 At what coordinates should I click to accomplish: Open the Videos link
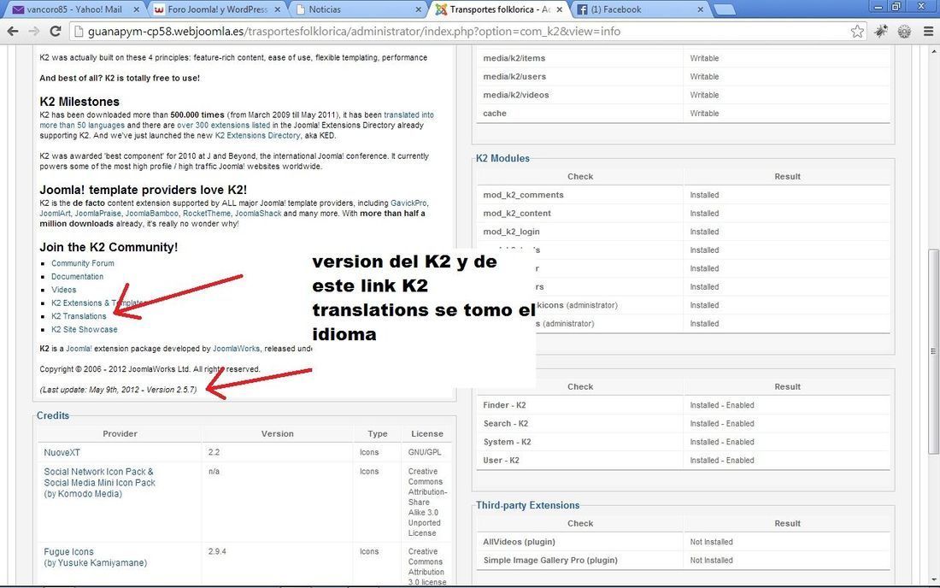point(63,290)
